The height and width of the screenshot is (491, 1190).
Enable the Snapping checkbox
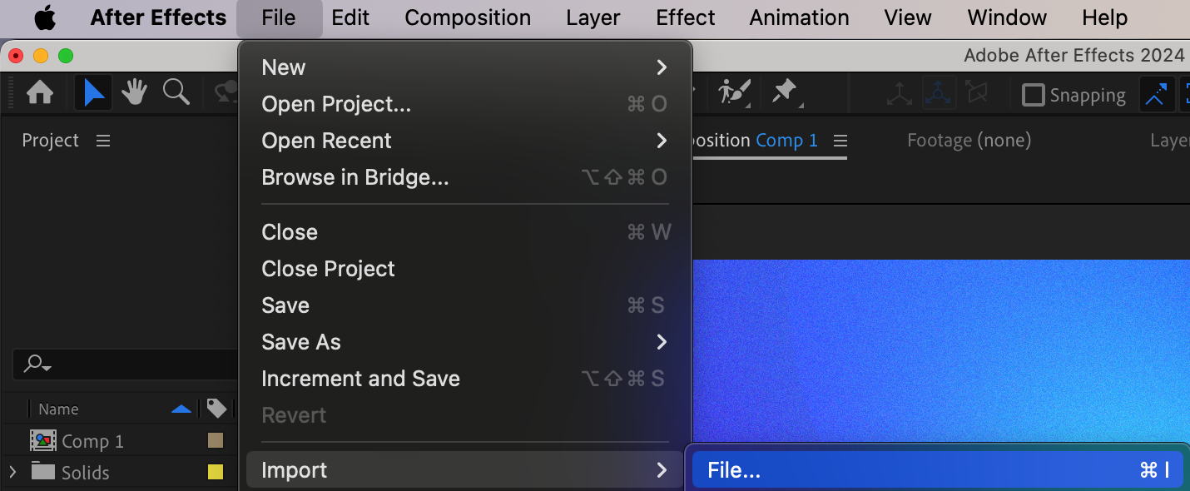(1033, 96)
